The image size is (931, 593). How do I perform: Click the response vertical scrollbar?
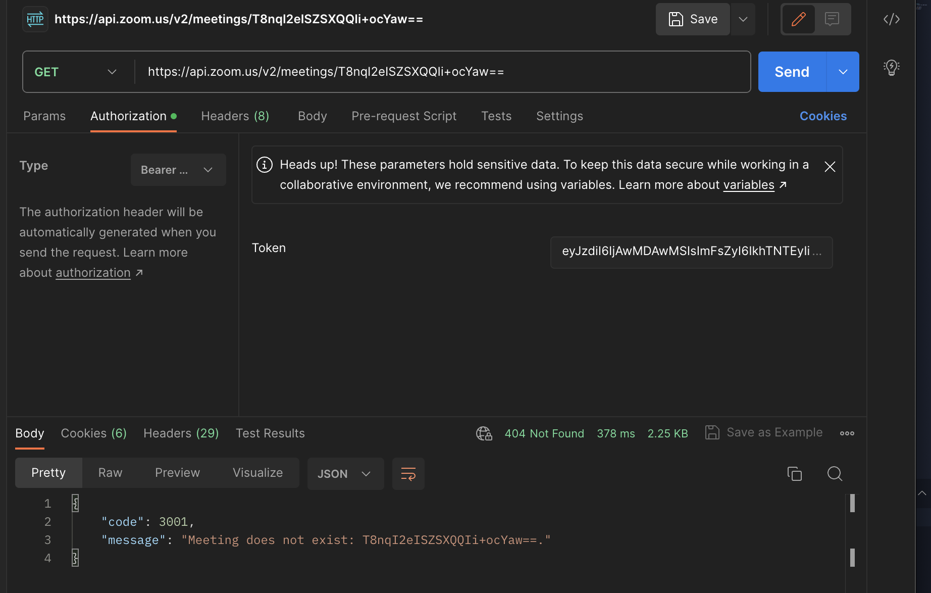point(852,530)
